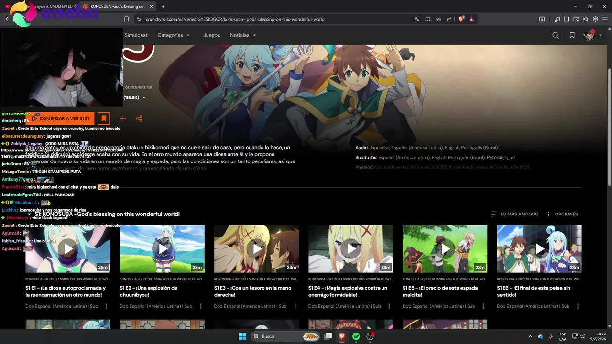Image resolution: width=612 pixels, height=344 pixels.
Task: Open more options for episode S1 E6
Action: [578, 306]
